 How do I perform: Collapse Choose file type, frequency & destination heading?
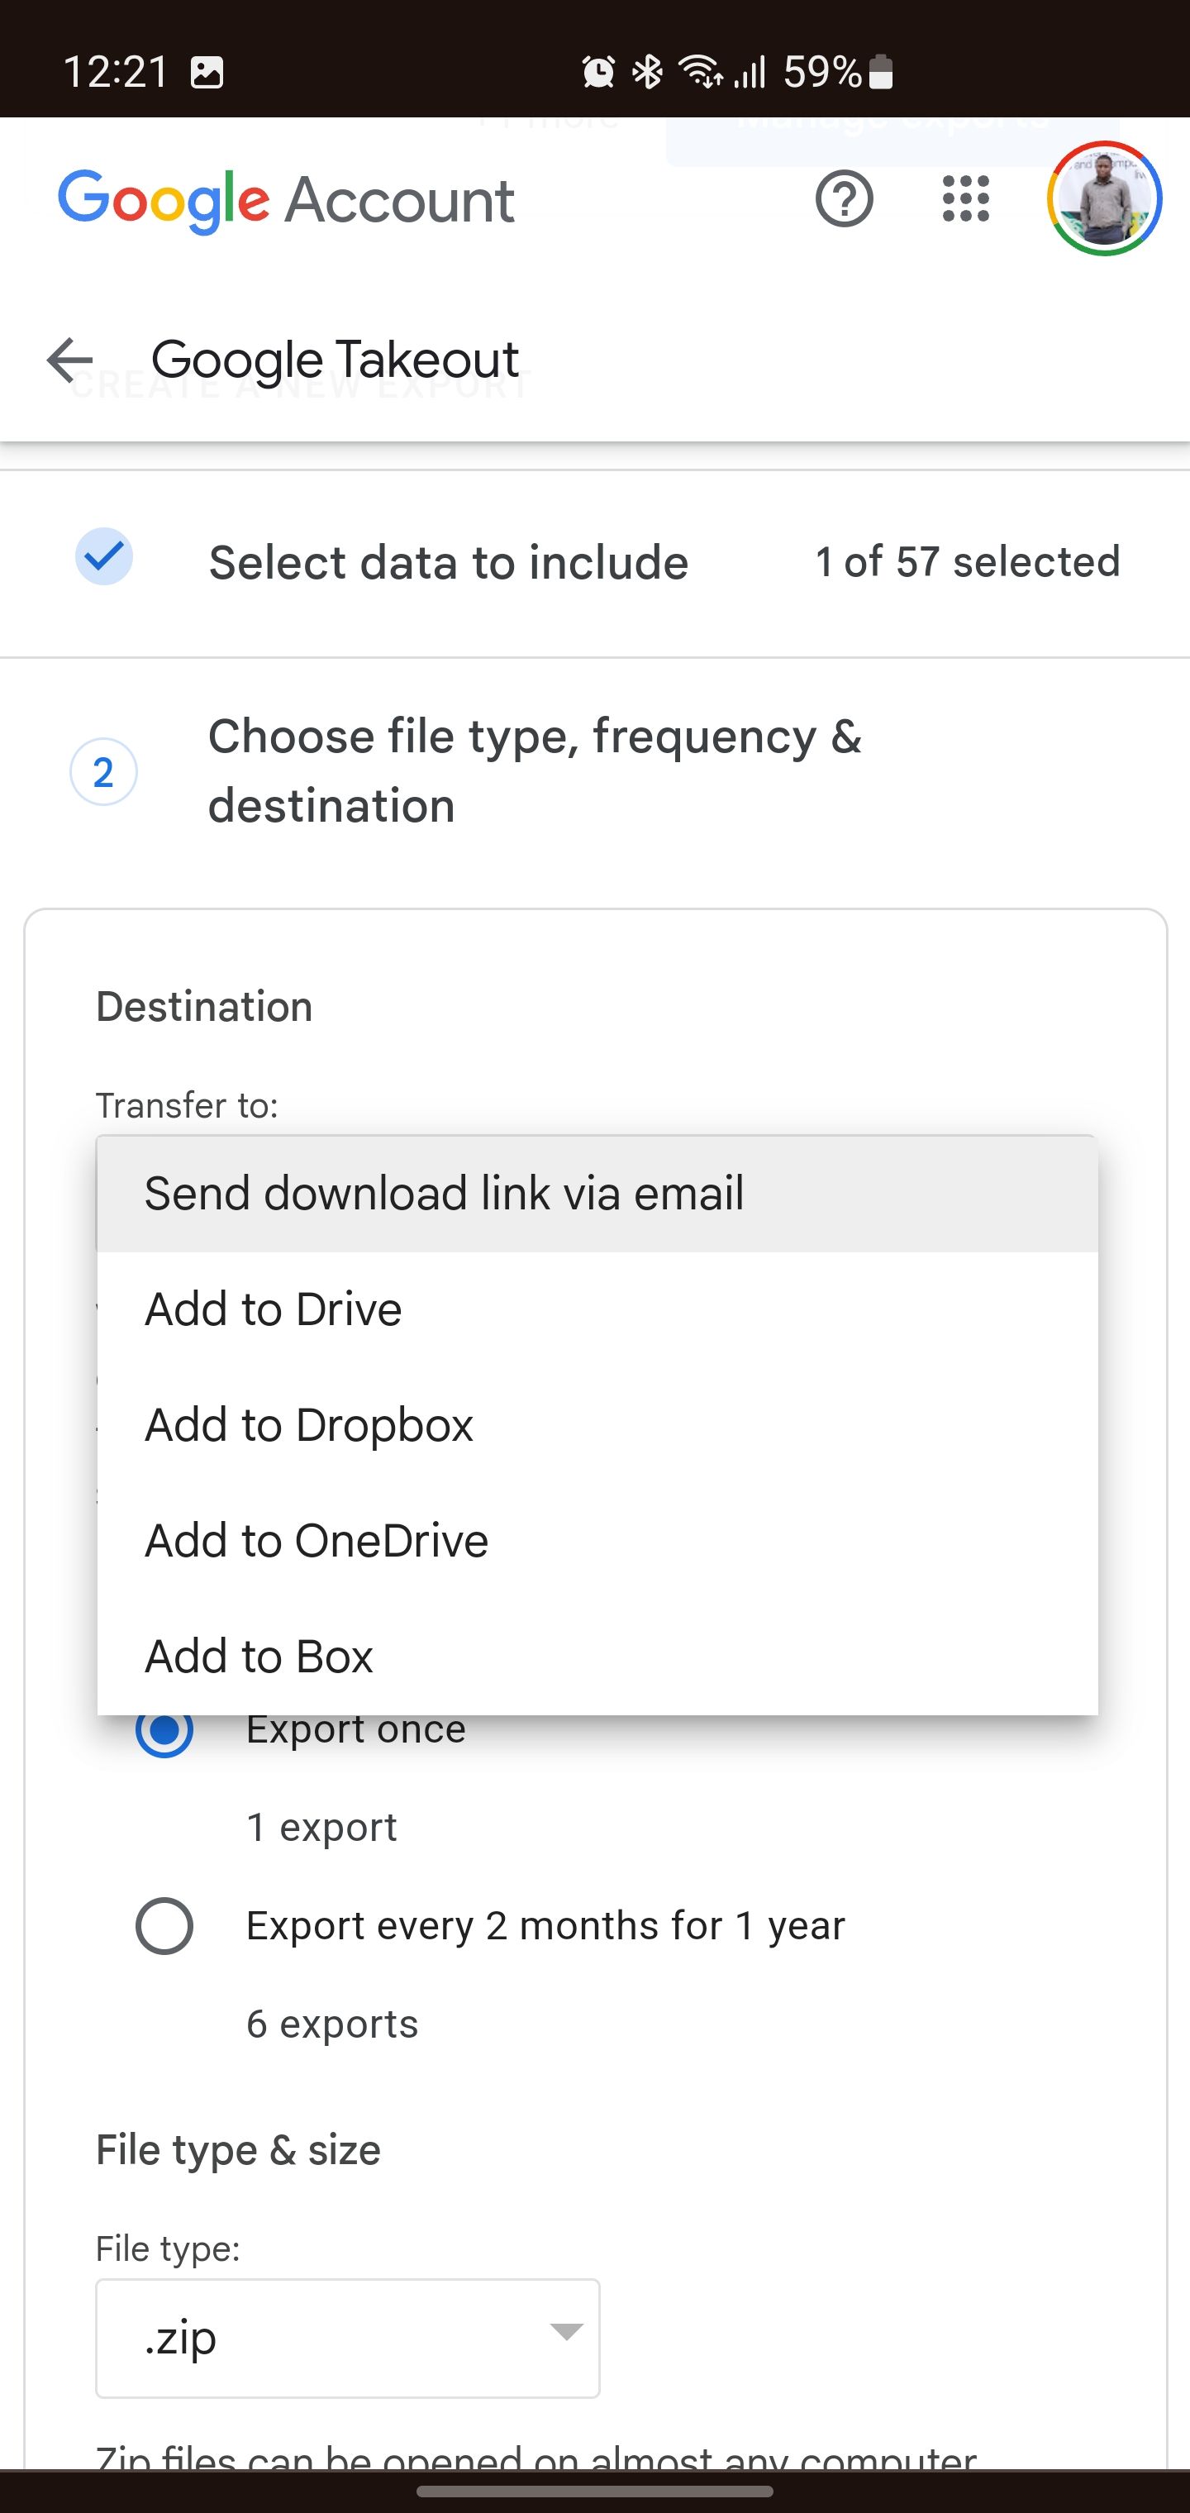pos(535,770)
